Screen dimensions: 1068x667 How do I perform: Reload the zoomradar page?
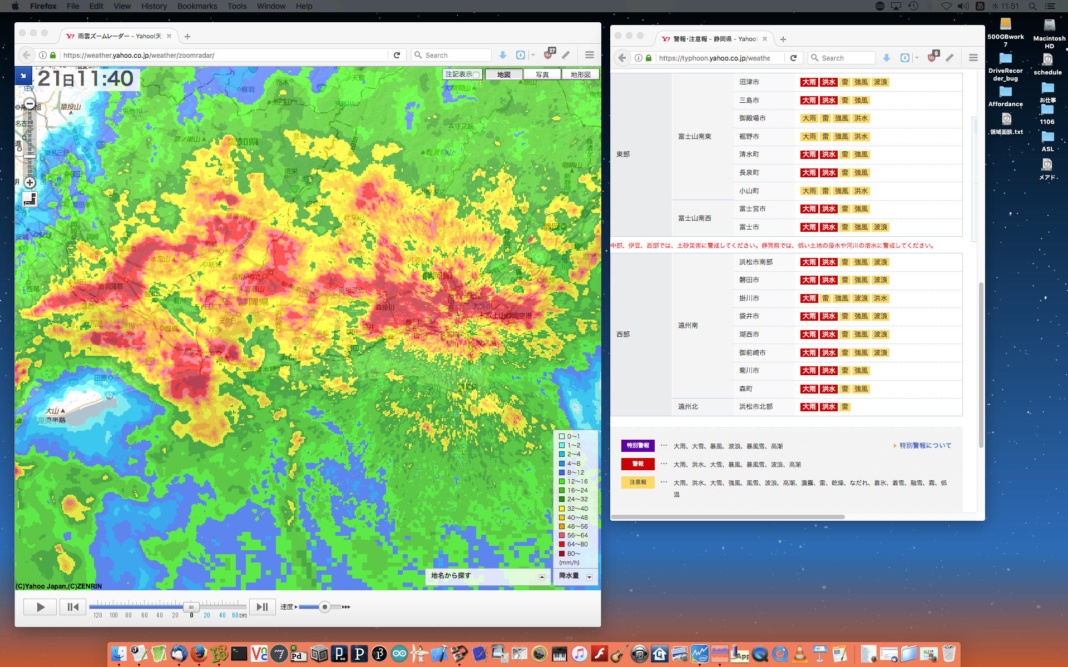point(397,55)
